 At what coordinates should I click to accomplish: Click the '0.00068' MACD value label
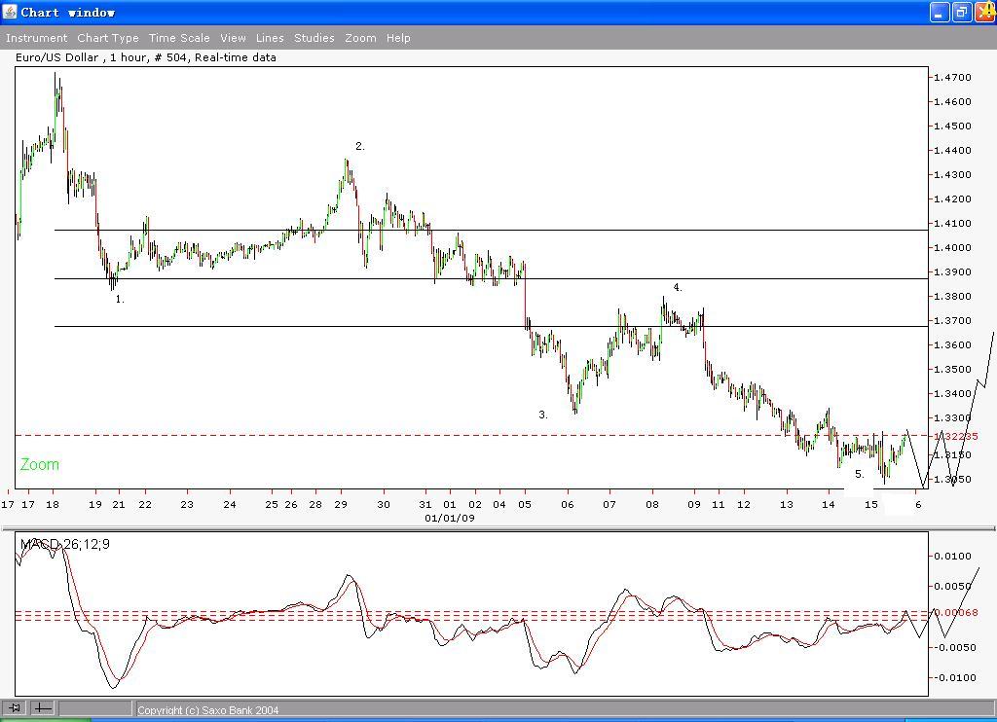coord(956,613)
